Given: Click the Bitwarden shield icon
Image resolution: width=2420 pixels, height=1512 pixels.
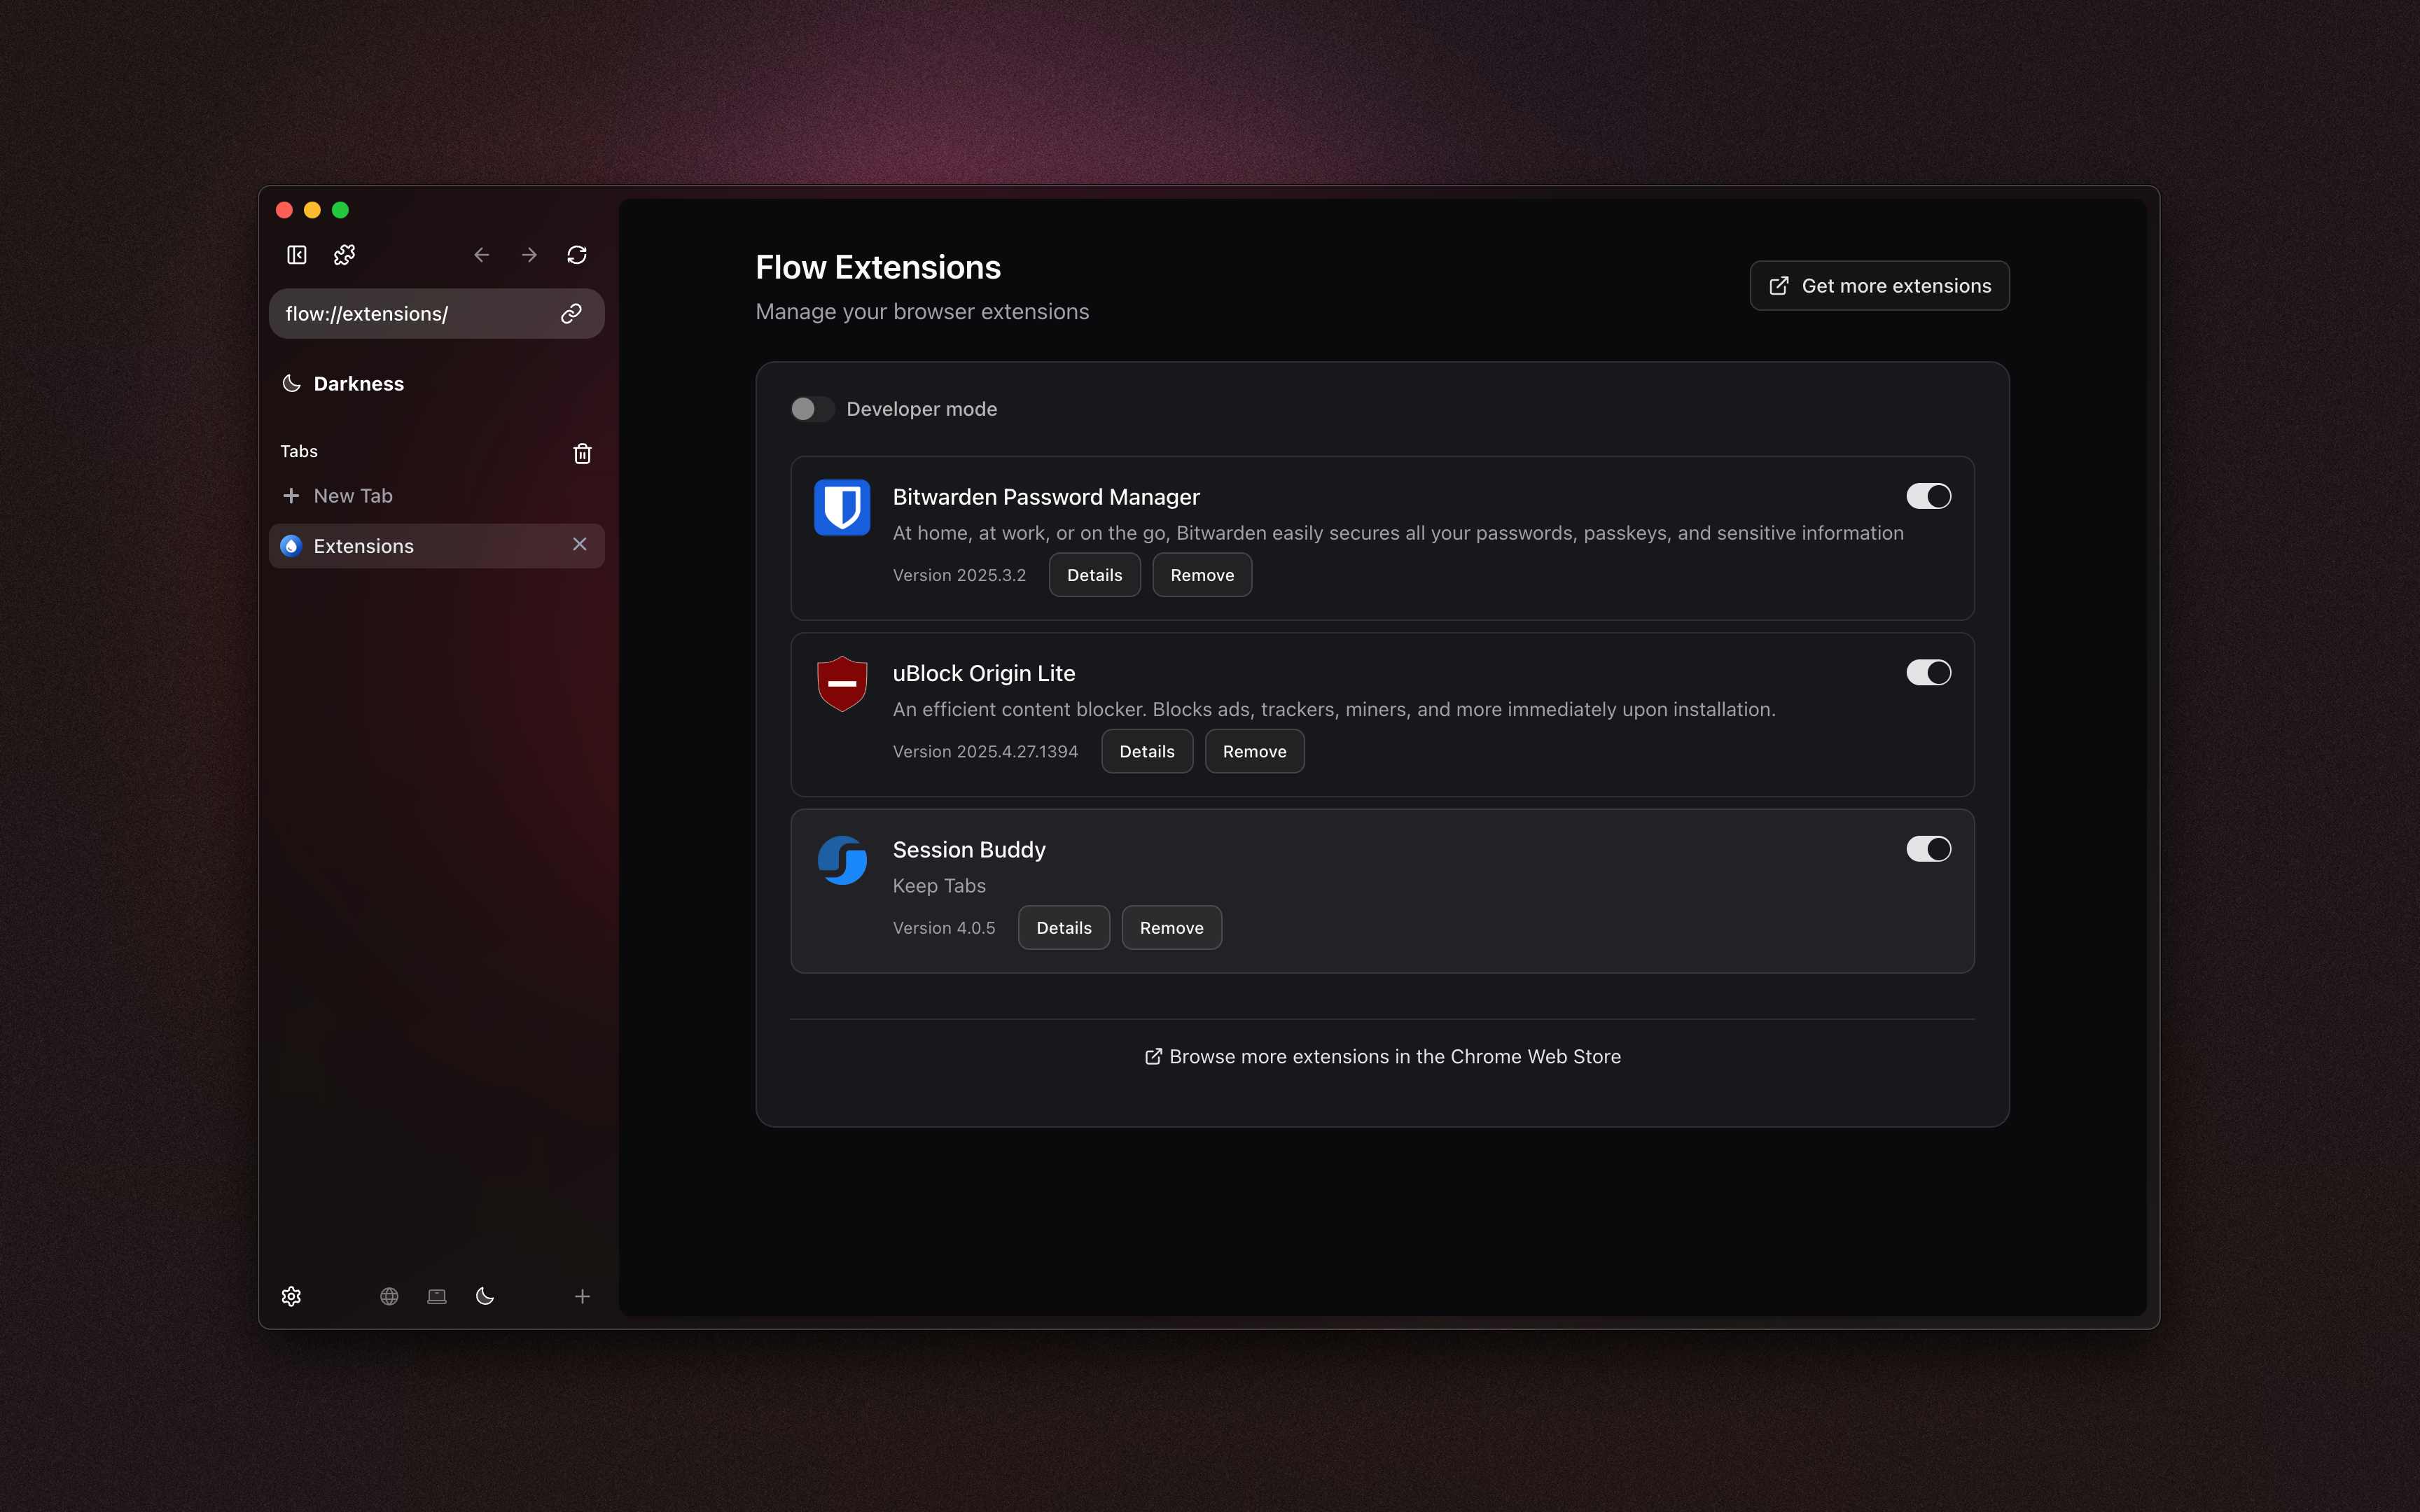Looking at the screenshot, I should 842,507.
